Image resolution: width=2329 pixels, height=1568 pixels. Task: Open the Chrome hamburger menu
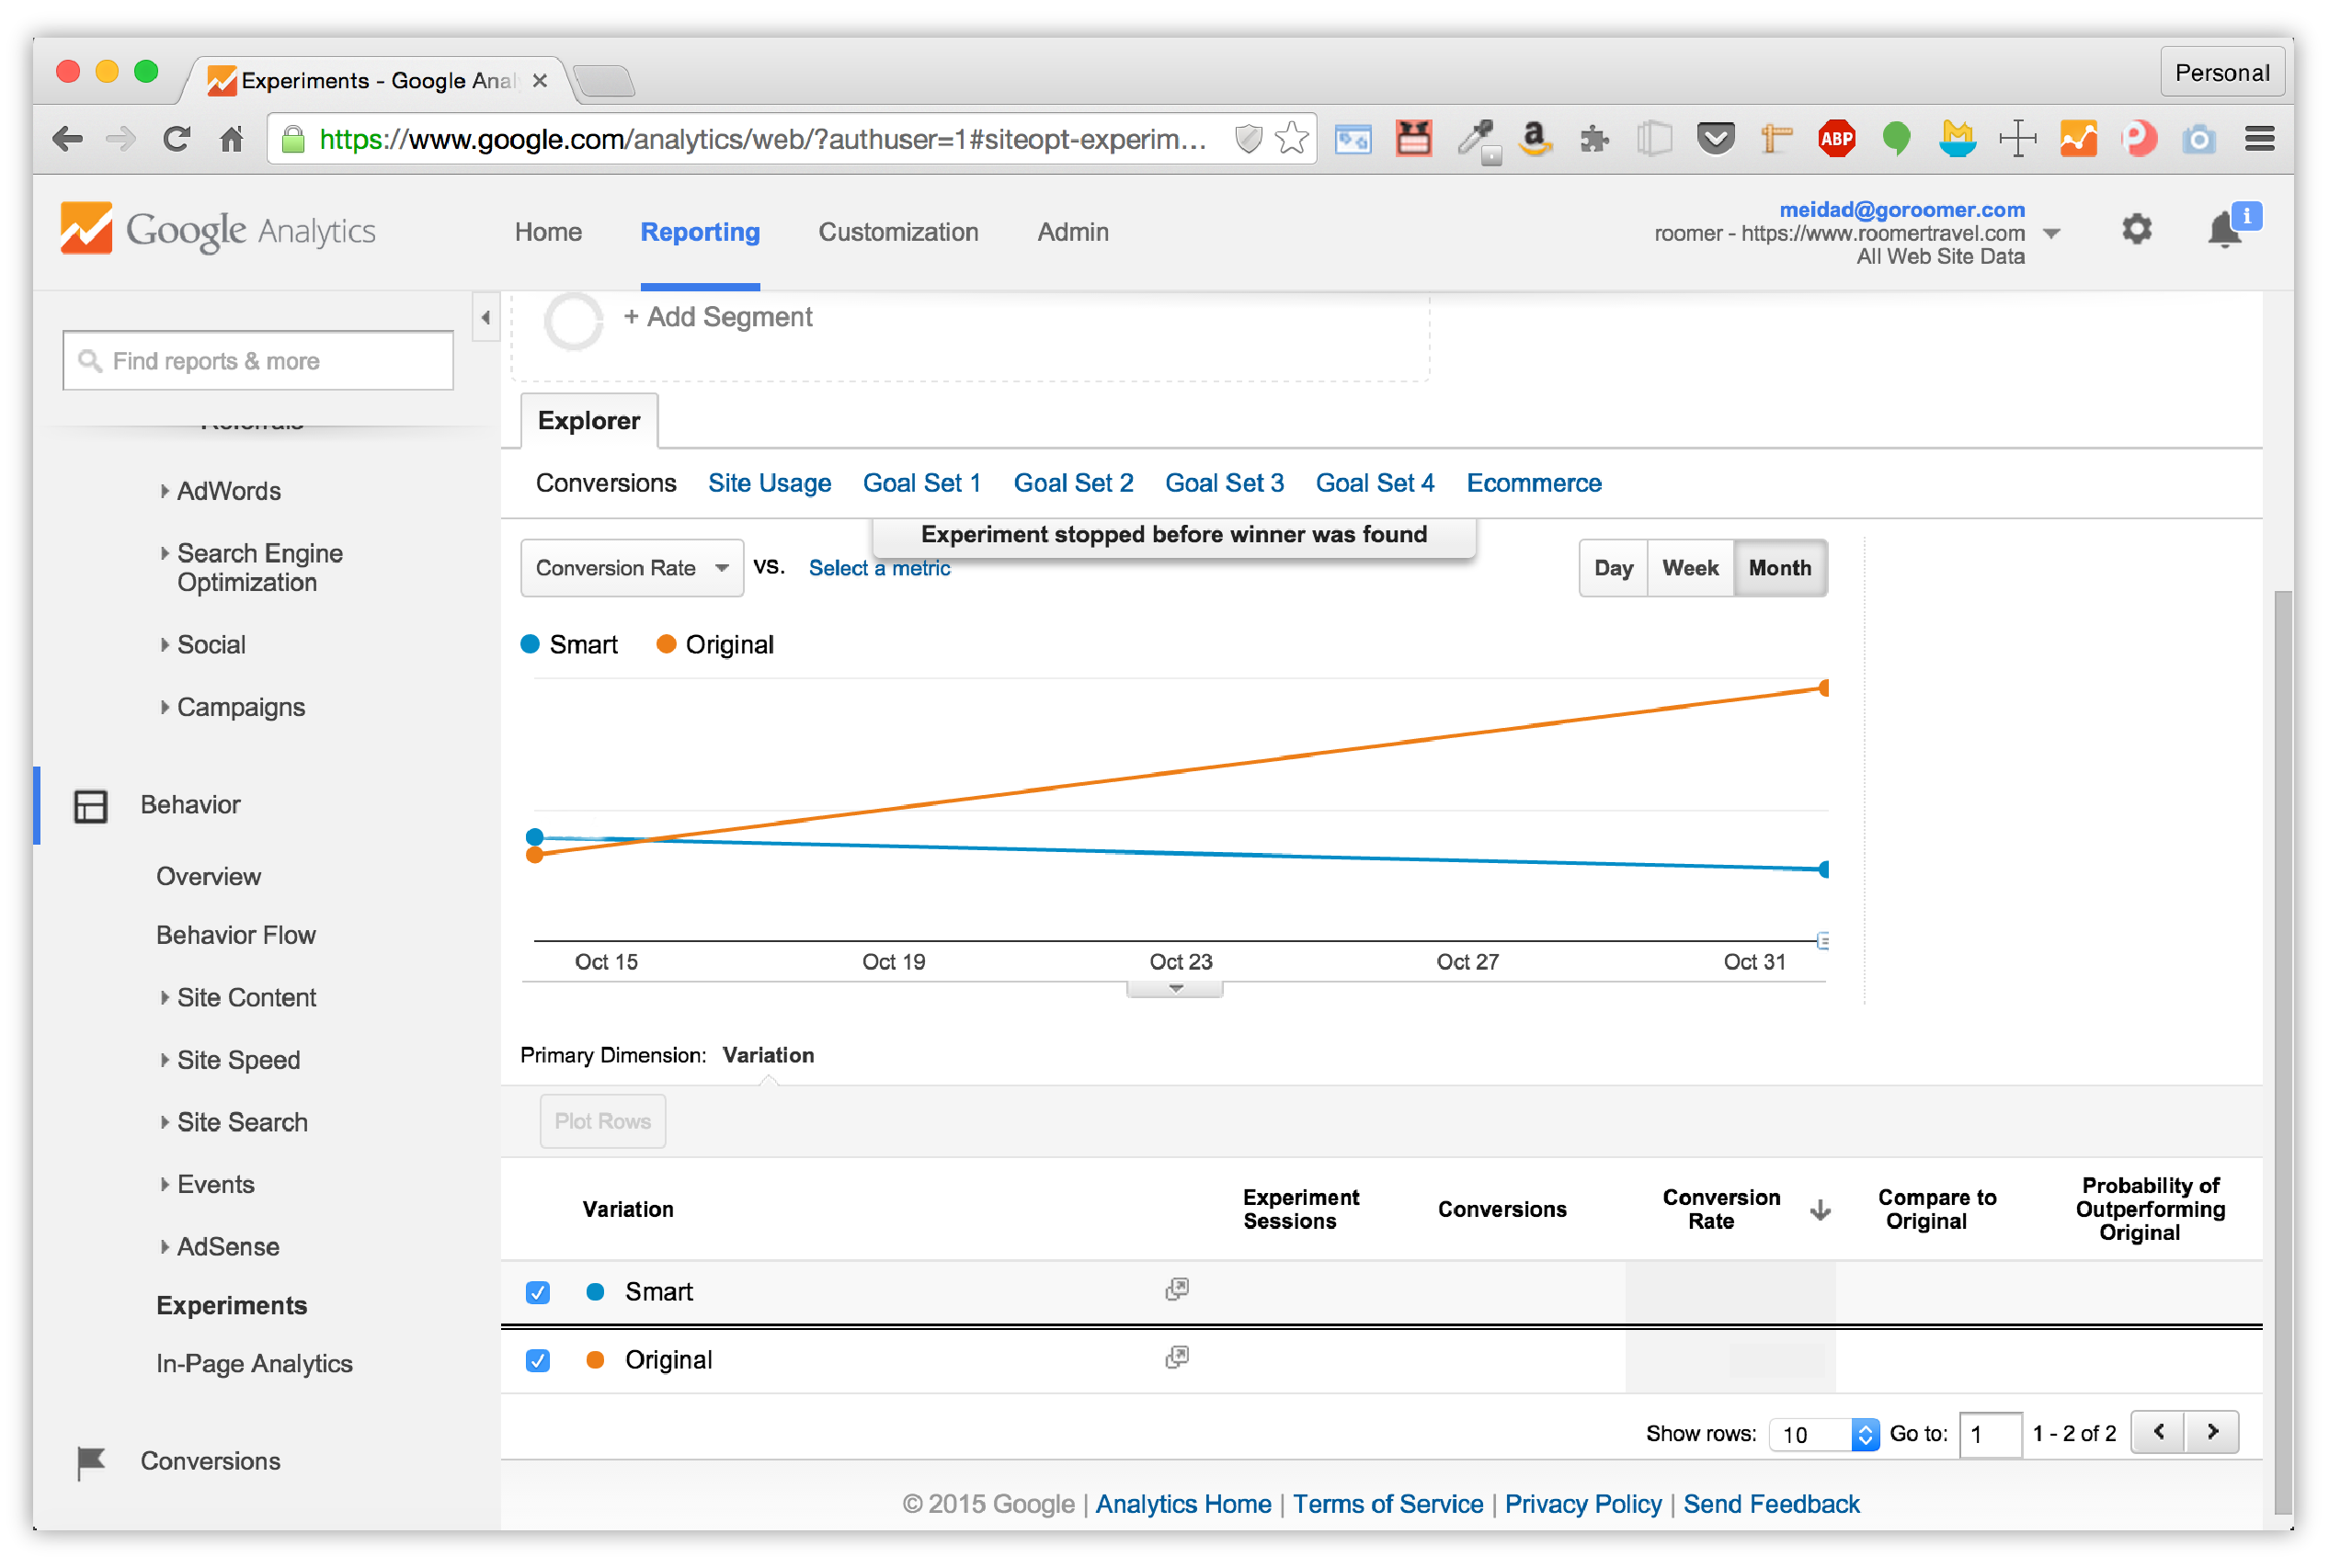(2259, 138)
